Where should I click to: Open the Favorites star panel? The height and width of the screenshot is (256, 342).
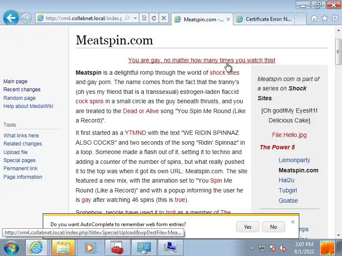click(x=324, y=18)
